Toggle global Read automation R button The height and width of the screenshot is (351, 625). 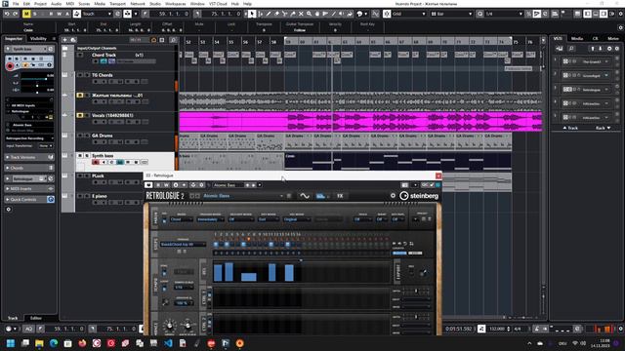pyautogui.click(x=51, y=14)
